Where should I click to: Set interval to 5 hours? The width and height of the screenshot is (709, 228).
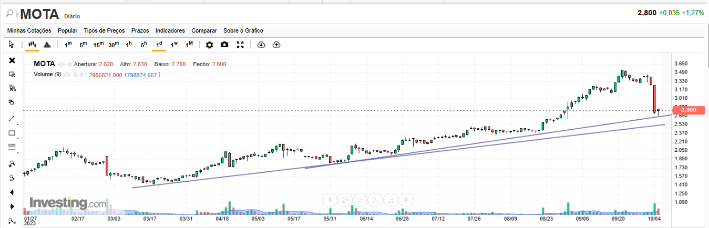[x=143, y=45]
